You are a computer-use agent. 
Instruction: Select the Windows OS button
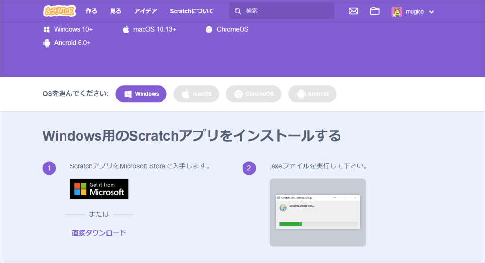[141, 94]
